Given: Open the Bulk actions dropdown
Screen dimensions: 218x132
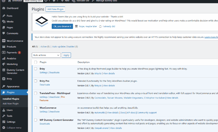Looking at the screenshot, I should 46,55.
